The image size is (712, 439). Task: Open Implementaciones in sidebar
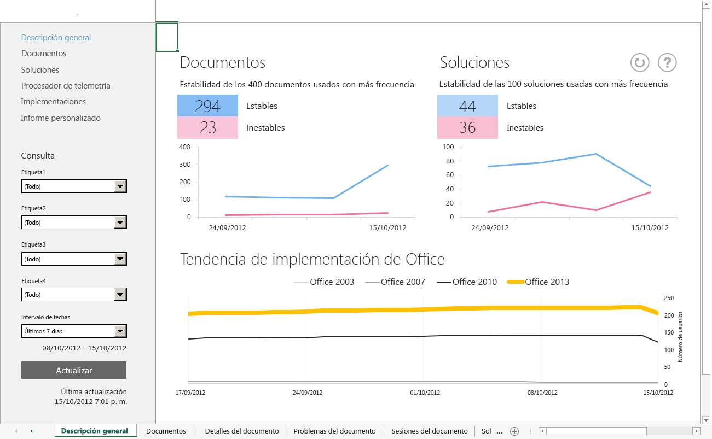(53, 102)
